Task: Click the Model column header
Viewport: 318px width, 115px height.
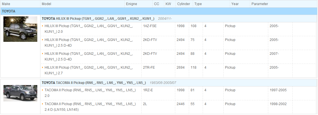Action: pyautogui.click(x=46, y=4)
